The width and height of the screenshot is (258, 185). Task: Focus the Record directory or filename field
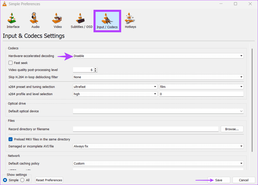coord(146,129)
